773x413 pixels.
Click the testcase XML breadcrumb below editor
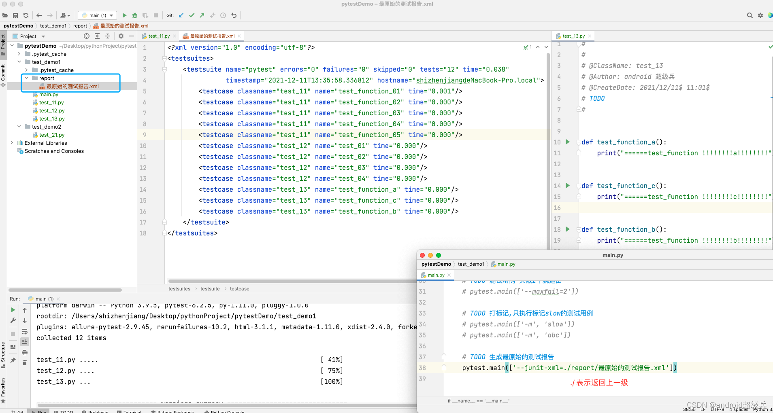[239, 289]
